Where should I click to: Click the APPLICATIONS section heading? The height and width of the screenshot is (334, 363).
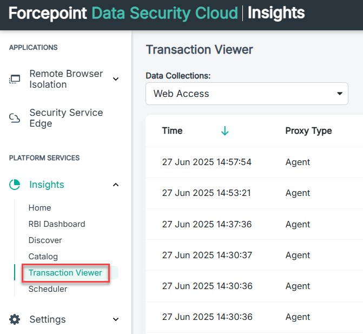pyautogui.click(x=34, y=48)
